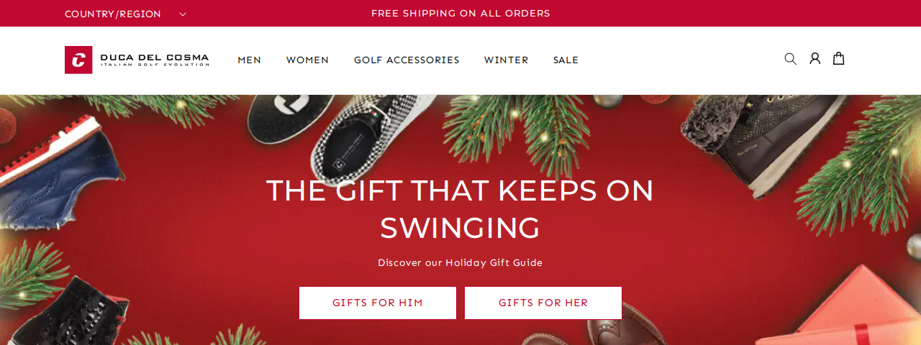Open the shopping bag cart icon
Screen dimensions: 921x345
(x=838, y=59)
